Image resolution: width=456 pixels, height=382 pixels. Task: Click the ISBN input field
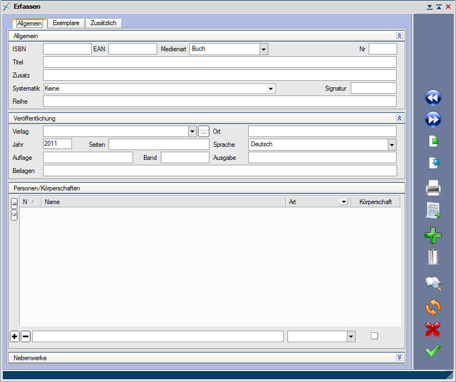pos(67,49)
